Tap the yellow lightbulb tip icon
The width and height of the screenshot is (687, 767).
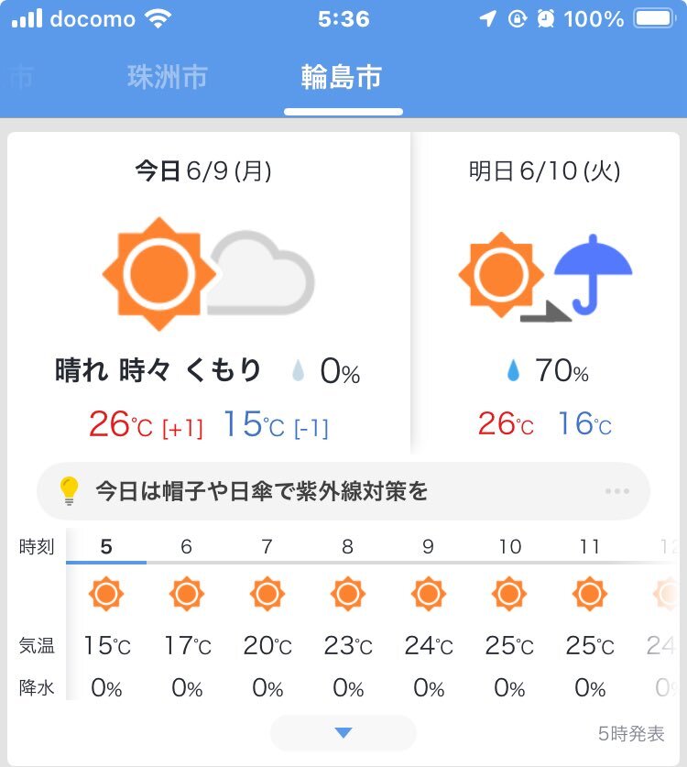(69, 490)
